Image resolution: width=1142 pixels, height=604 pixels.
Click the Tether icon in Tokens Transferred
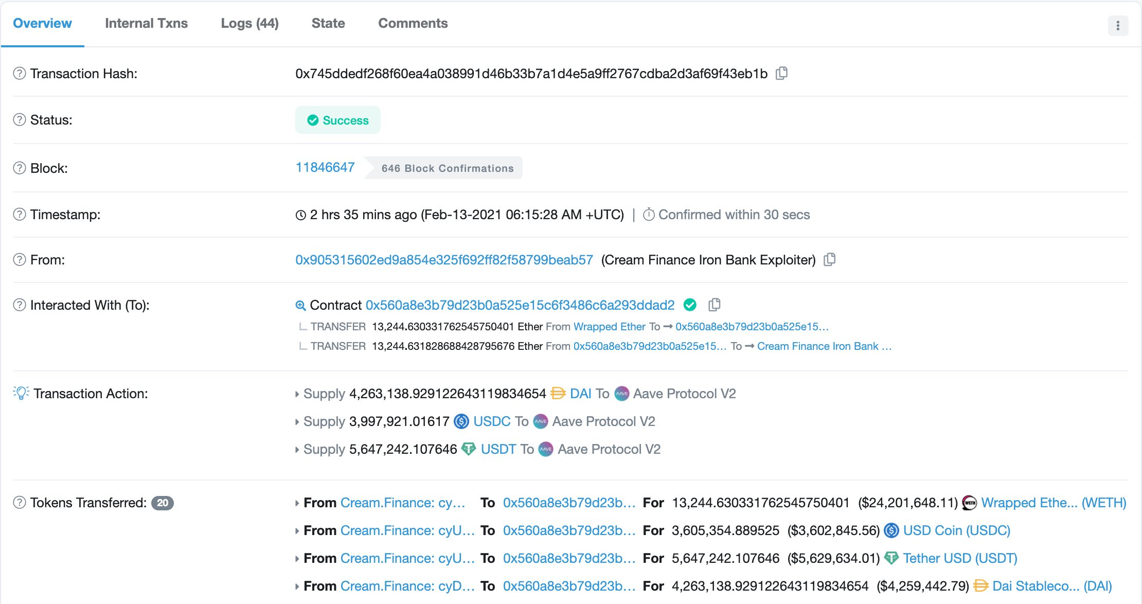[891, 558]
